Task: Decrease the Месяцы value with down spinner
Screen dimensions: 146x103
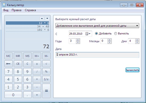Action: click(109, 42)
